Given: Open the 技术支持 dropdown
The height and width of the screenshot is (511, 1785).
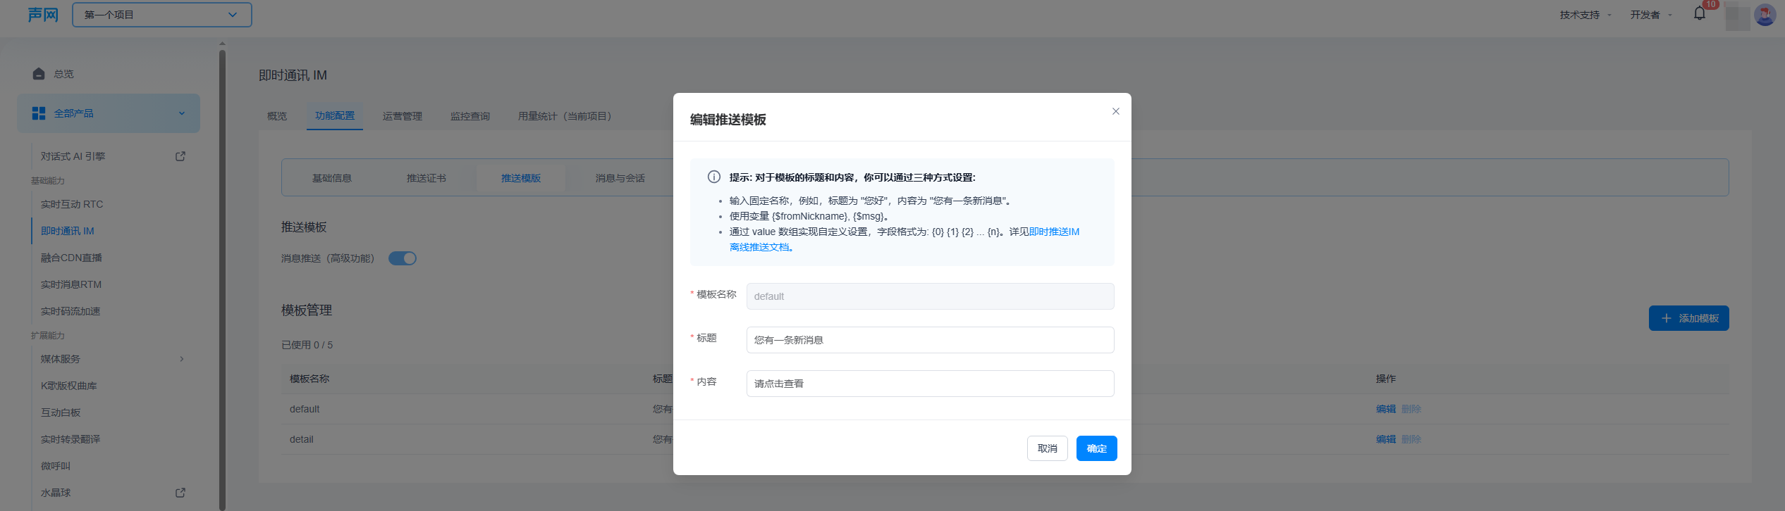Looking at the screenshot, I should click(x=1585, y=15).
